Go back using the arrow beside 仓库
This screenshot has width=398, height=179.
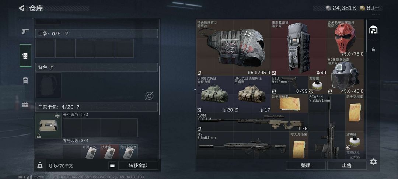(x=22, y=8)
